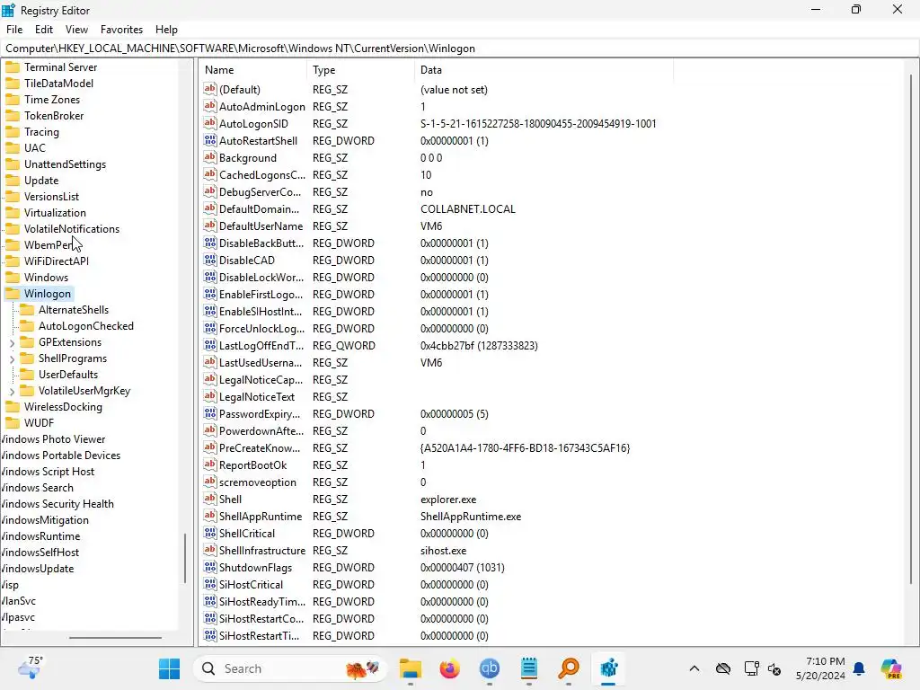
Task: Click the (Default) value icon
Action: tap(210, 89)
